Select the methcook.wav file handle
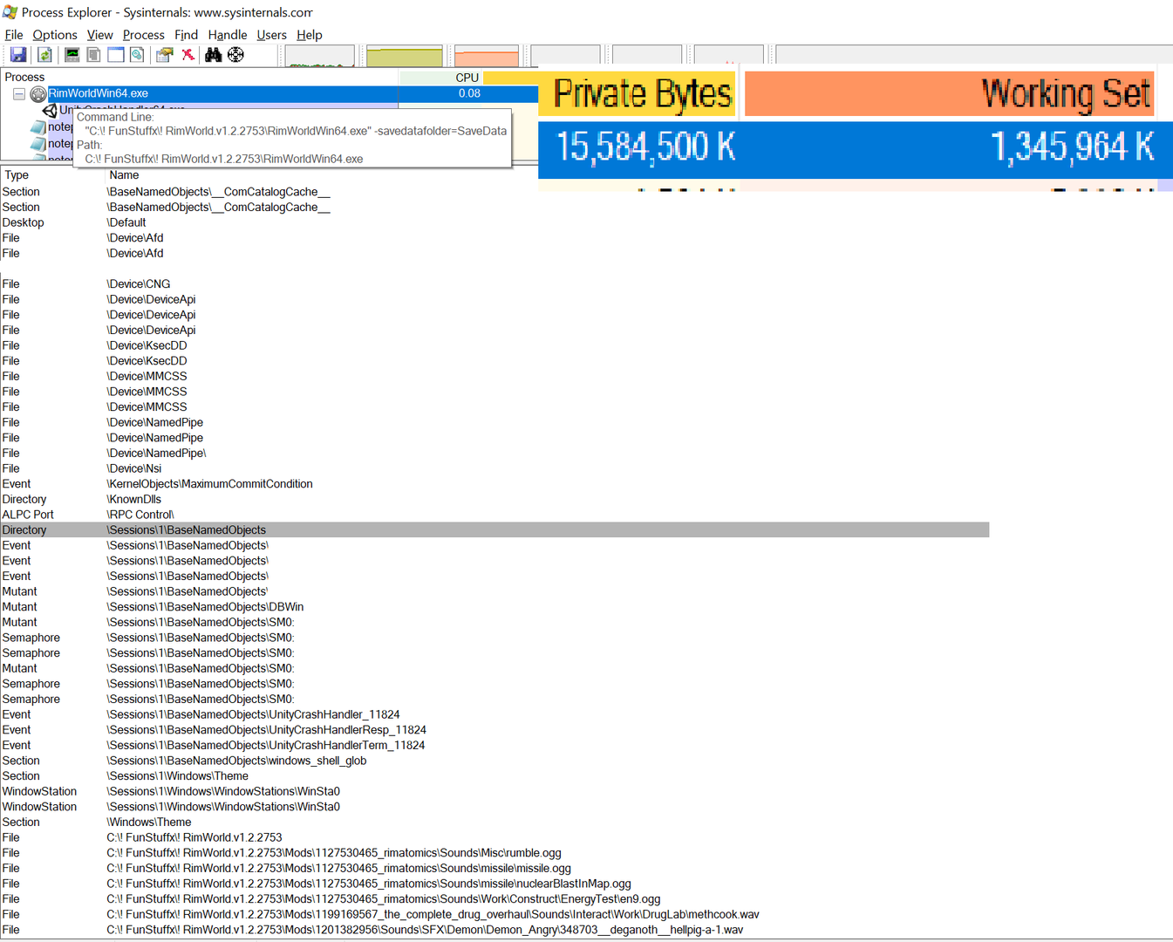Screen dimensions: 1173x942 494,915
